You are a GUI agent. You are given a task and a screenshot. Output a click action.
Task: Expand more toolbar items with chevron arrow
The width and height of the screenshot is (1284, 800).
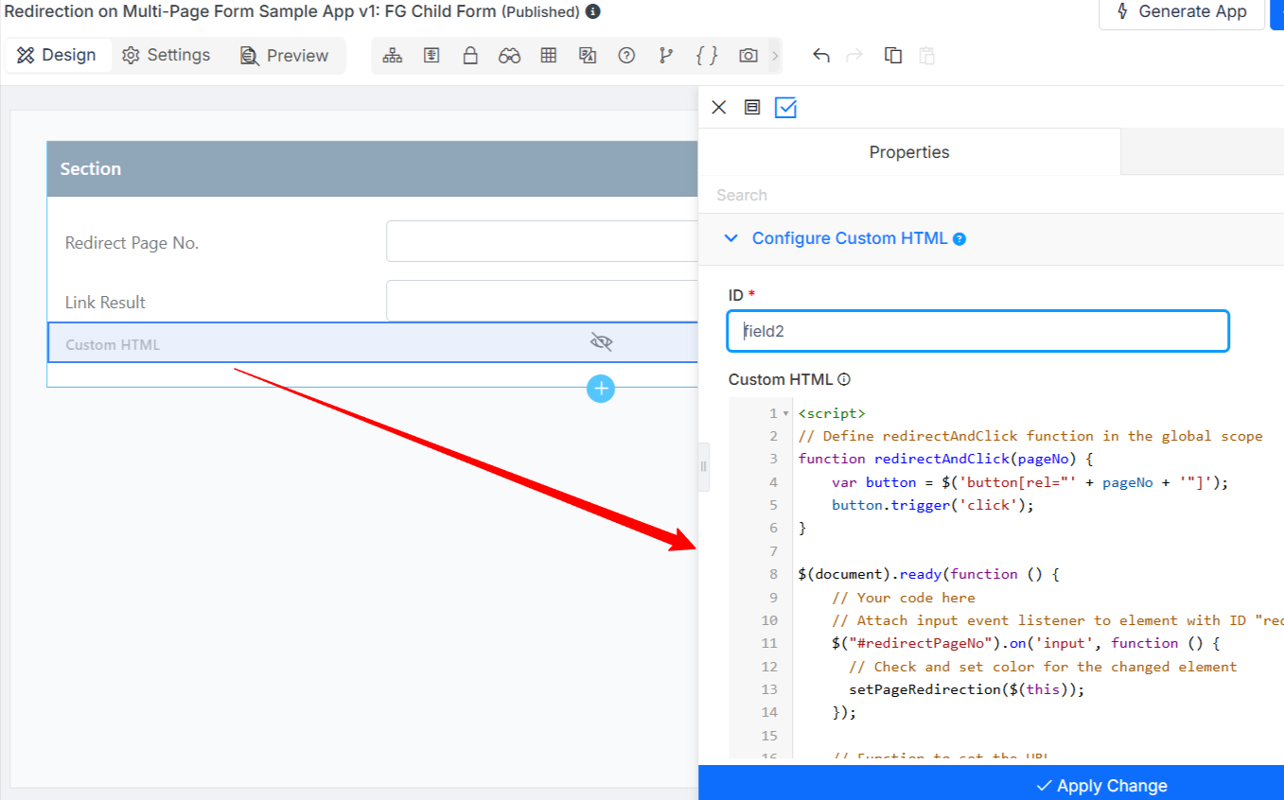pos(775,56)
